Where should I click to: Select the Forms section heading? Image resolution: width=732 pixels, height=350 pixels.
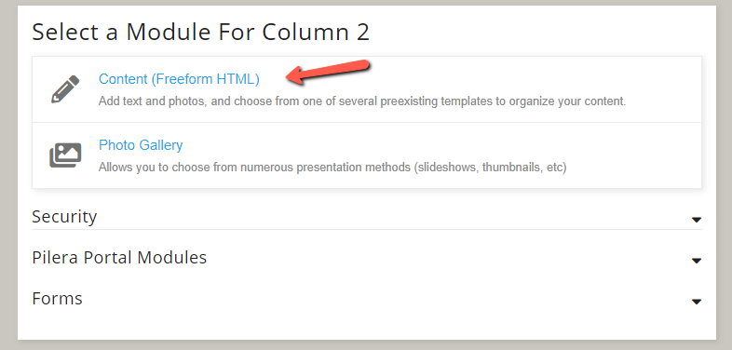coord(57,298)
